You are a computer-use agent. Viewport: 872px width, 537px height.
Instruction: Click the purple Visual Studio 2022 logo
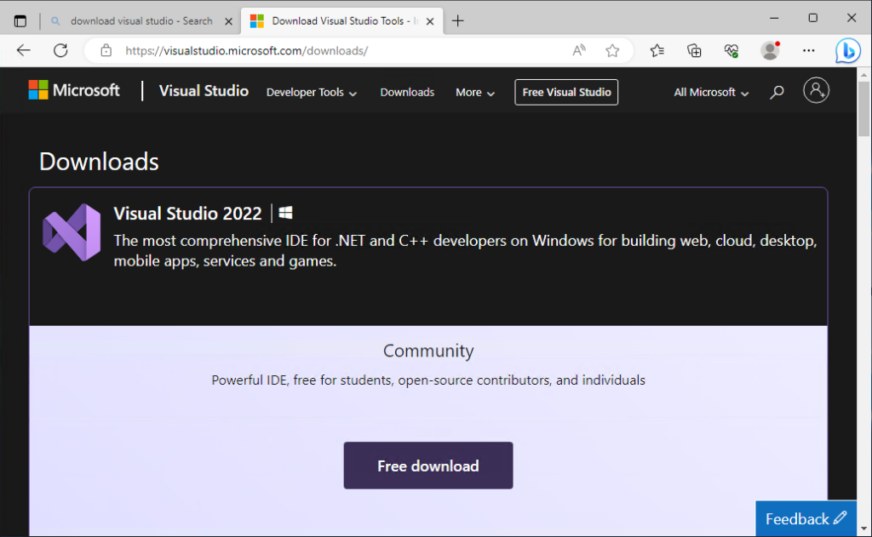72,232
